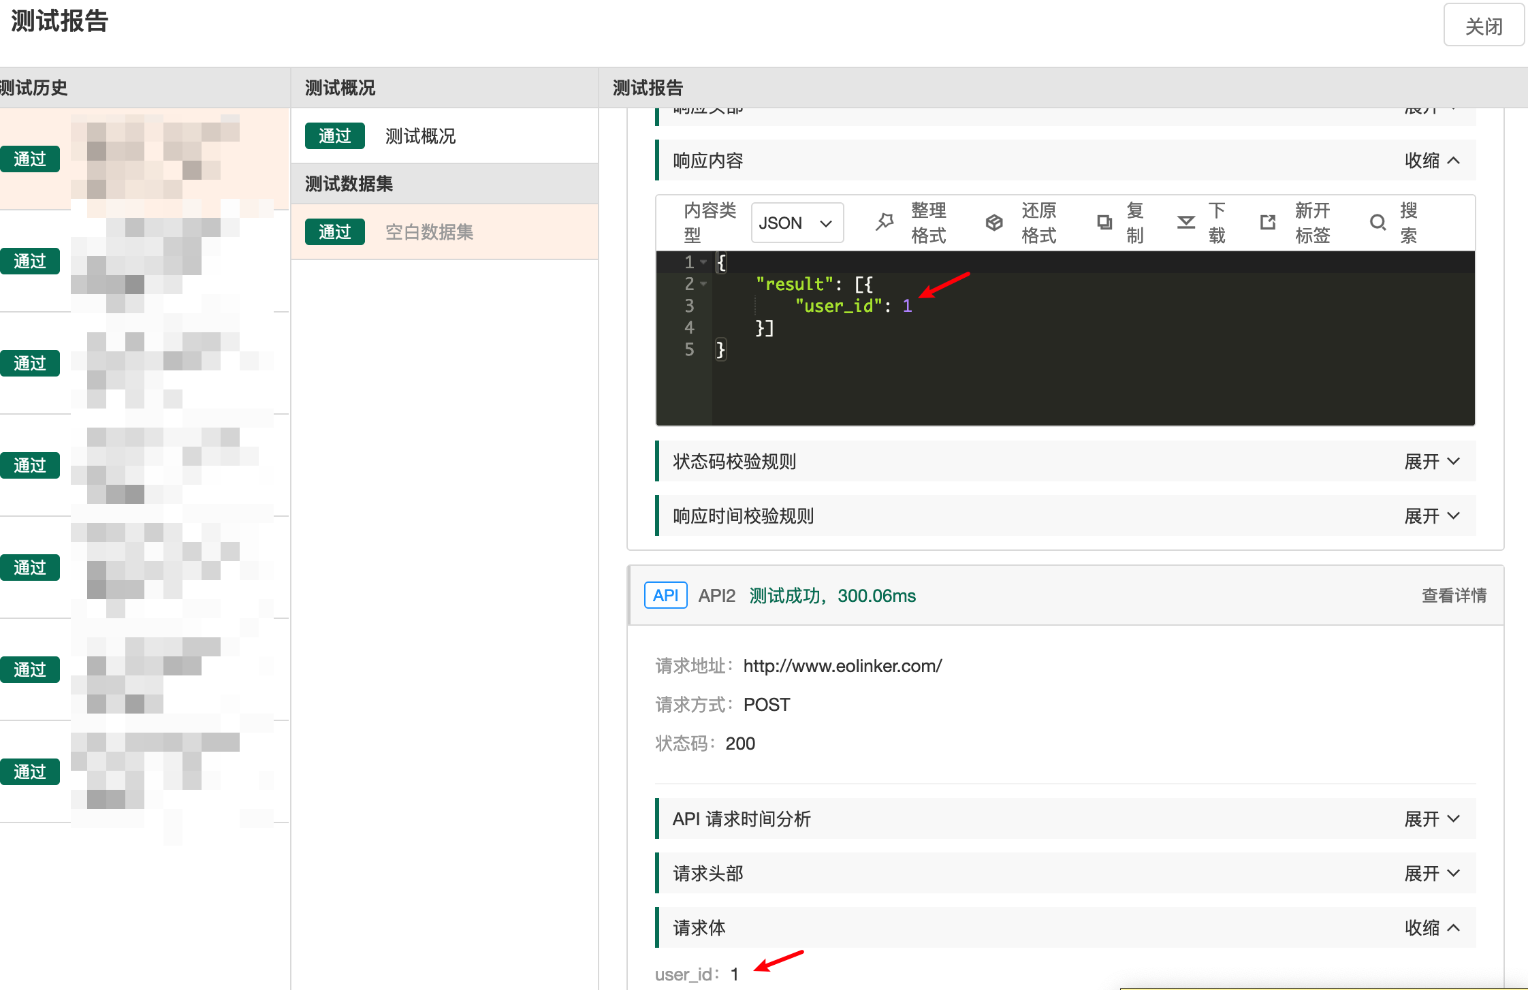Open 查看详情 for API2
Viewport: 1528px width, 990px height.
coord(1454,595)
